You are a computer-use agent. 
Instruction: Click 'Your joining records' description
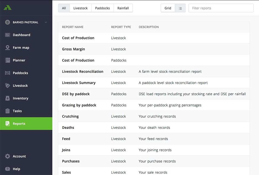click(155, 150)
